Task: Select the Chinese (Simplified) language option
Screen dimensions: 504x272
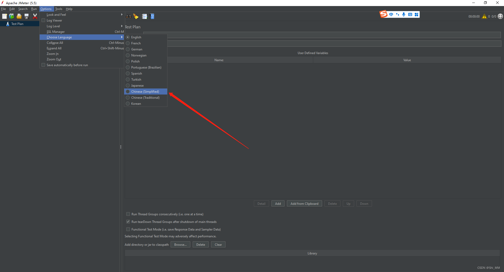Action: tap(145, 92)
